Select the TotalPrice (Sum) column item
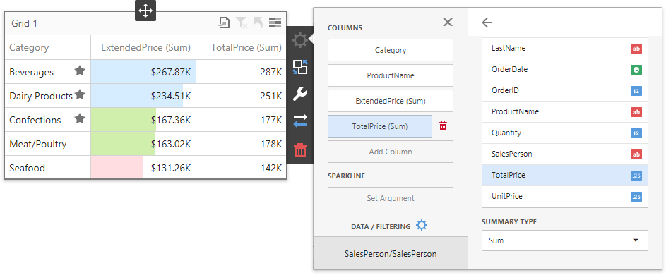Screen dimensions: 666x275 click(380, 126)
